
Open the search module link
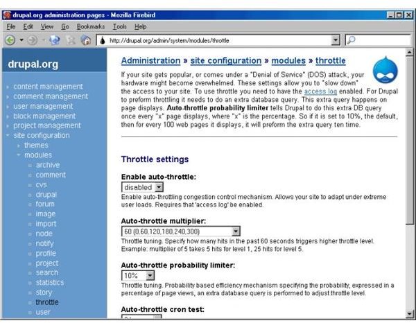click(x=47, y=272)
